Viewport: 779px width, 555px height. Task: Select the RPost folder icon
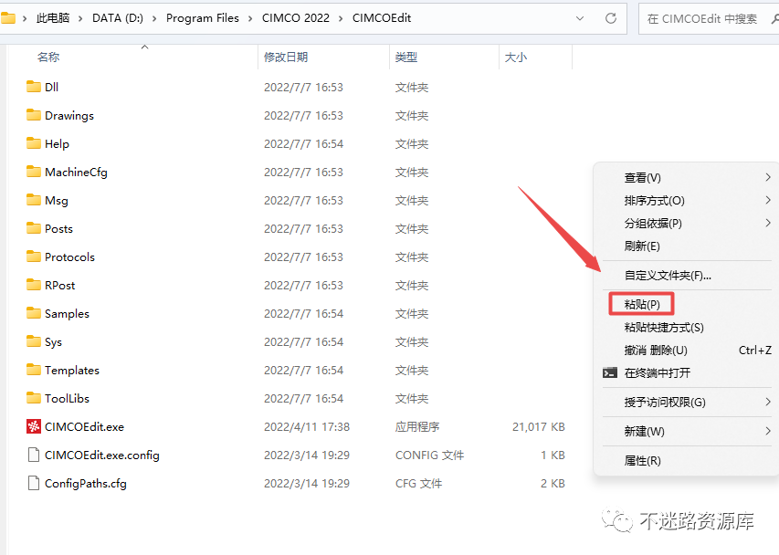34,285
